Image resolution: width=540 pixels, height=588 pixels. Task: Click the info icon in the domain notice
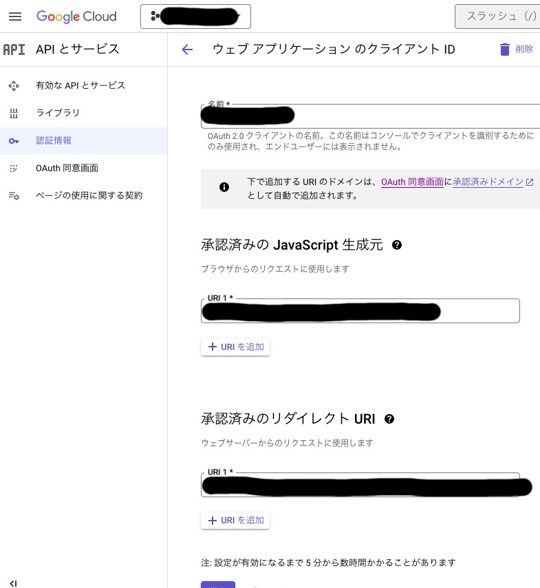pyautogui.click(x=224, y=186)
